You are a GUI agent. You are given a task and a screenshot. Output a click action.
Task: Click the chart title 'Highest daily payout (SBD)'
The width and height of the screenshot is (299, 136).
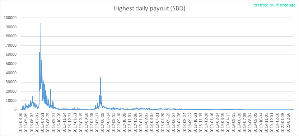(x=149, y=9)
